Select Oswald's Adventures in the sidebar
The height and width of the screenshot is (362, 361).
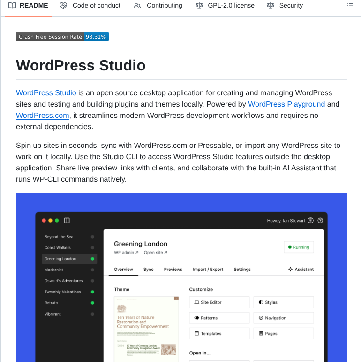click(69, 281)
